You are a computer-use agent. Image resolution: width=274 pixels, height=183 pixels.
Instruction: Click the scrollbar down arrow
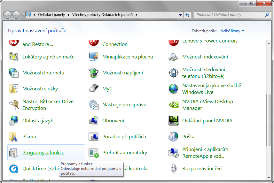click(269, 178)
